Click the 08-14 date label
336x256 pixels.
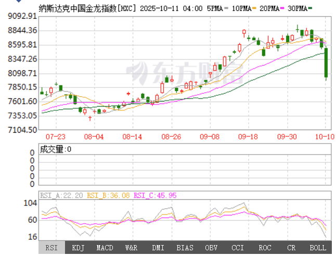click(132, 137)
